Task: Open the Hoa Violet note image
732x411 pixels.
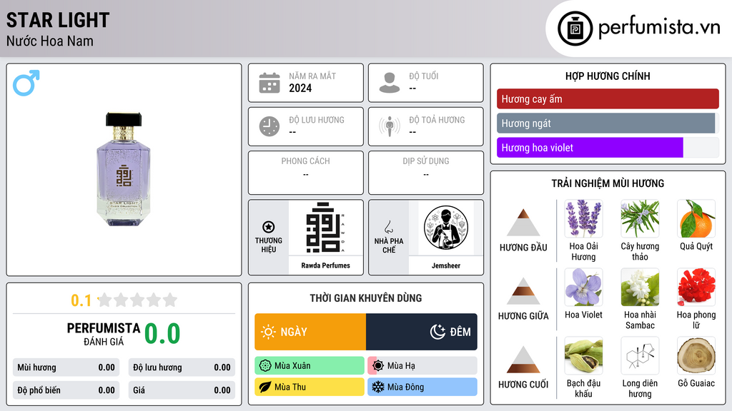Action: (583, 288)
